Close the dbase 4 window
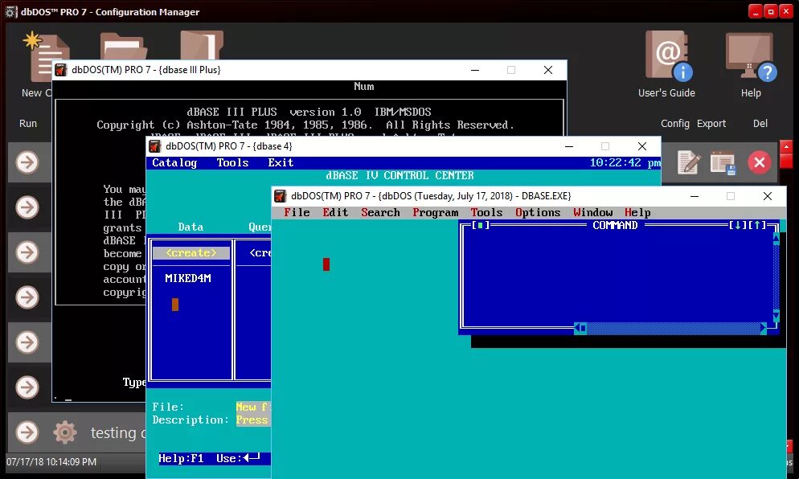Screen dimensions: 799x479 [x=642, y=146]
